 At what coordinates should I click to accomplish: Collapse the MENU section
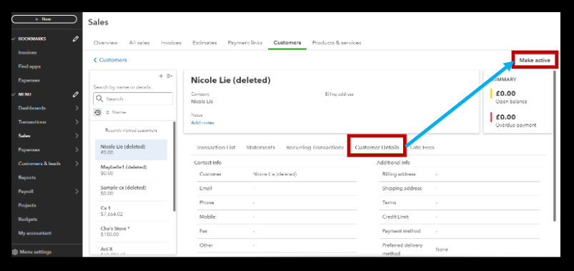14,94
